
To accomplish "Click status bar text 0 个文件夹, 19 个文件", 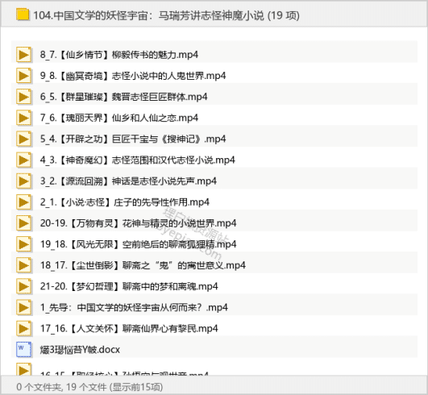I will (x=62, y=387).
